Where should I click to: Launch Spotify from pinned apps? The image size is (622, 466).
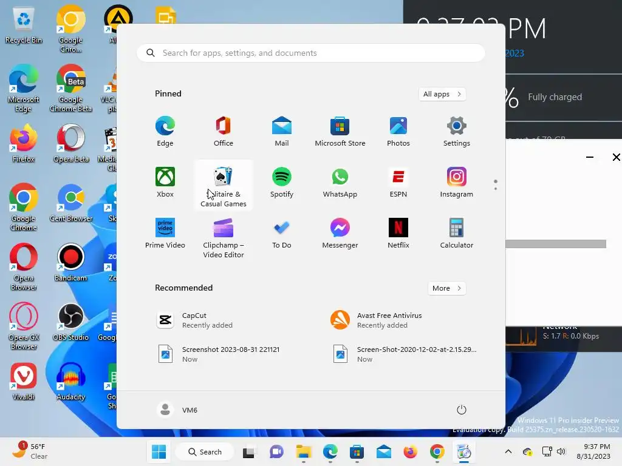tap(282, 183)
